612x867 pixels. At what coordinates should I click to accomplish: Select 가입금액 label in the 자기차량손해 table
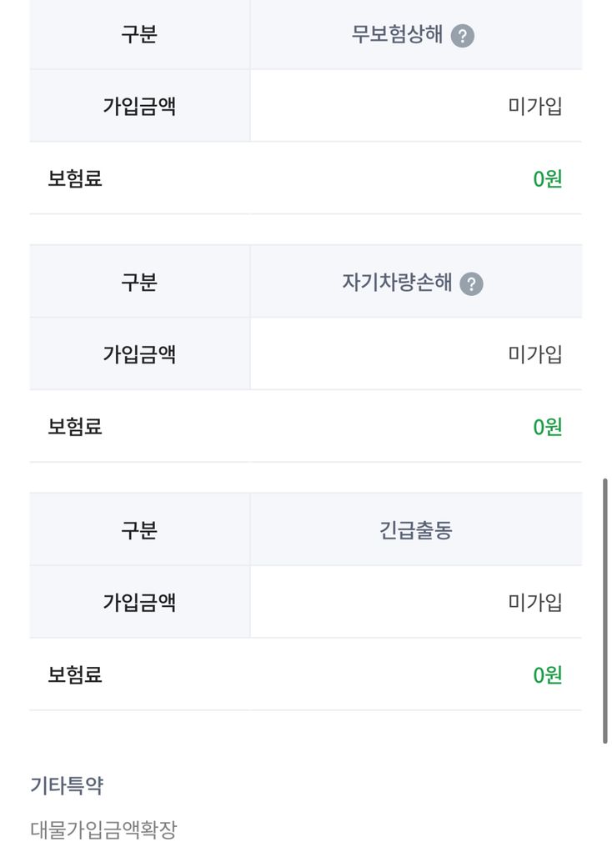[x=139, y=354]
